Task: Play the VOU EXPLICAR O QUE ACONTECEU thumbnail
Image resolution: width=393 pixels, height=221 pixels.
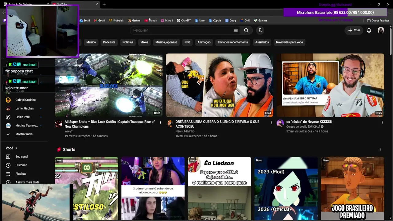Action: pyautogui.click(x=220, y=85)
